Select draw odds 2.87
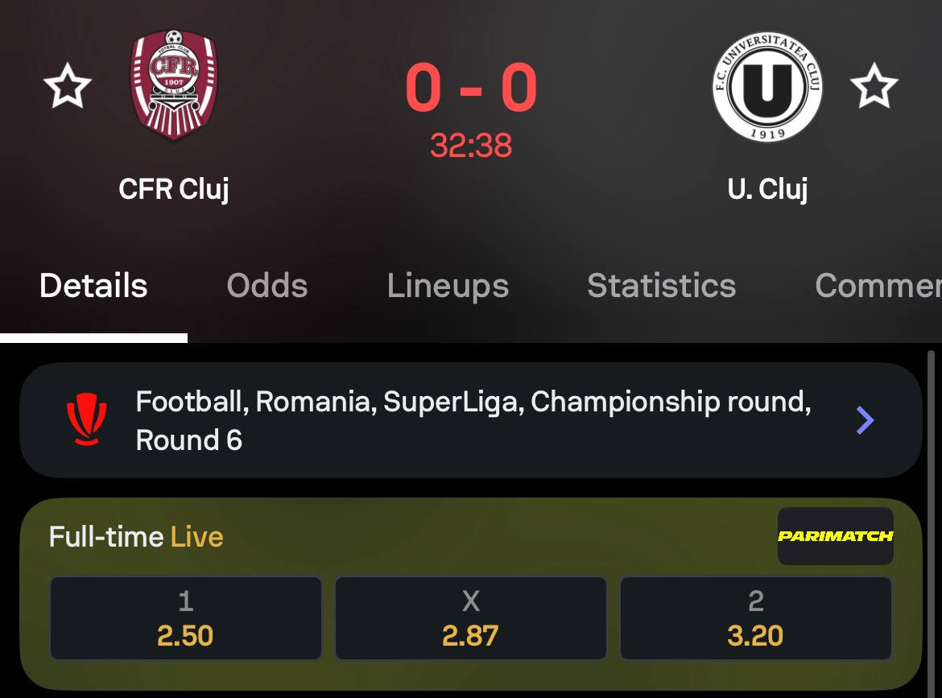Viewport: 942px width, 698px height. point(470,618)
